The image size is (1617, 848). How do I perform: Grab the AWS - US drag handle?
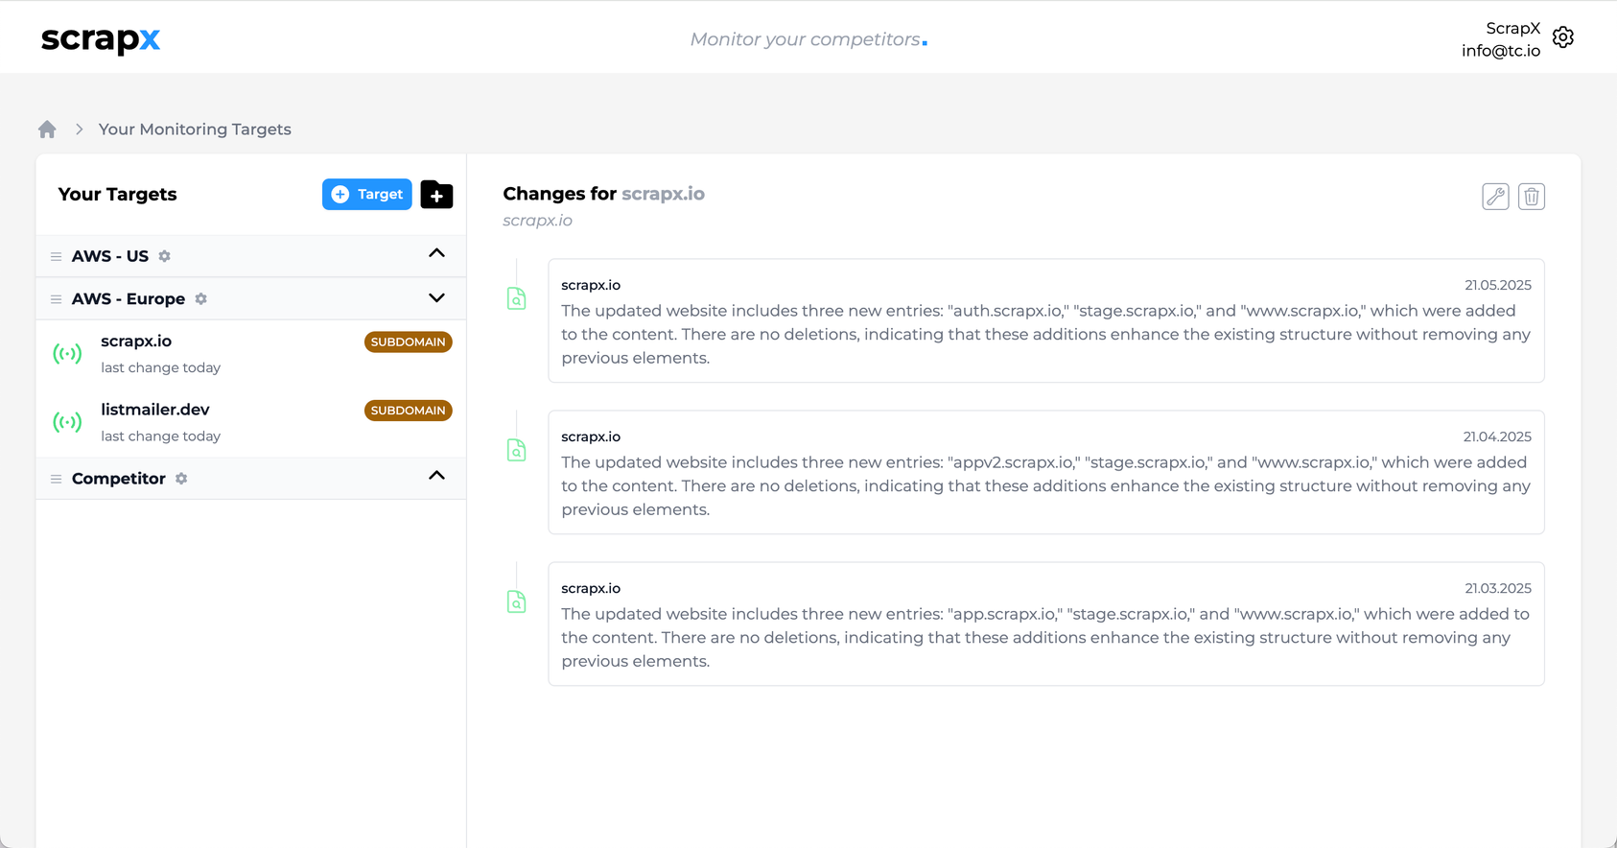[56, 257]
